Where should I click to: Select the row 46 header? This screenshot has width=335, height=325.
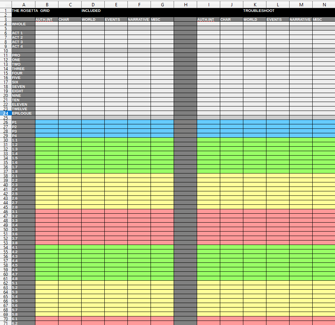click(x=6, y=211)
